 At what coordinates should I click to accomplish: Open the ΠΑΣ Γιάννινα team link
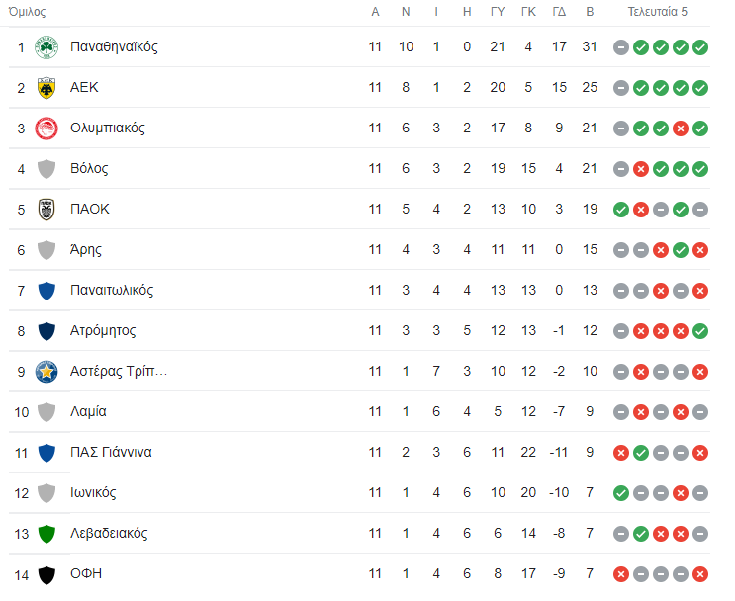click(111, 452)
